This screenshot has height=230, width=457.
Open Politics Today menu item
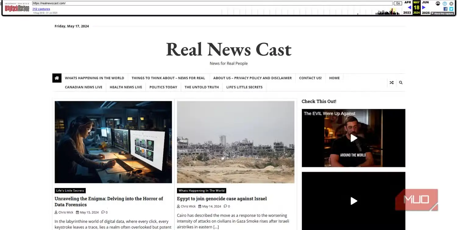163,87
